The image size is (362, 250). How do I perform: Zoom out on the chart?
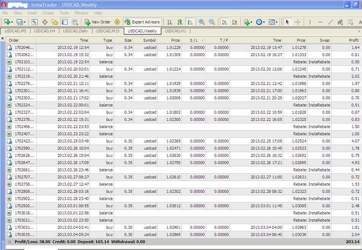pos(212,22)
